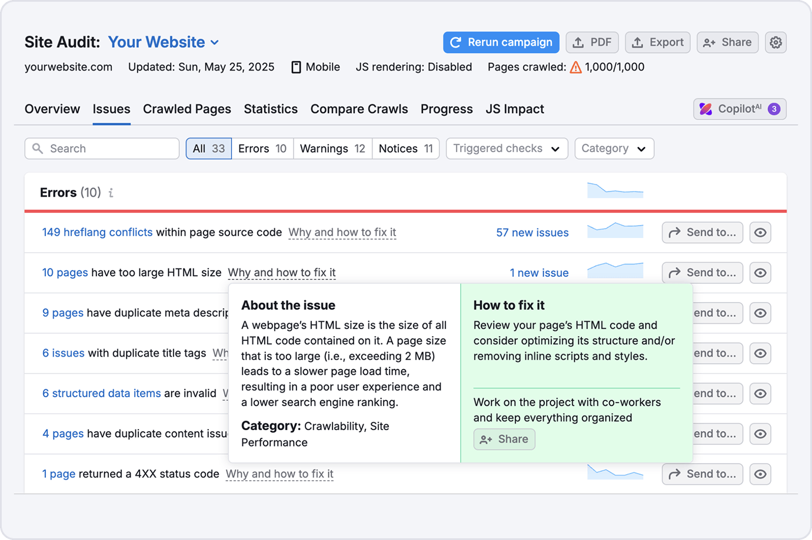Open the Category dropdown
812x540 pixels.
(x=614, y=148)
